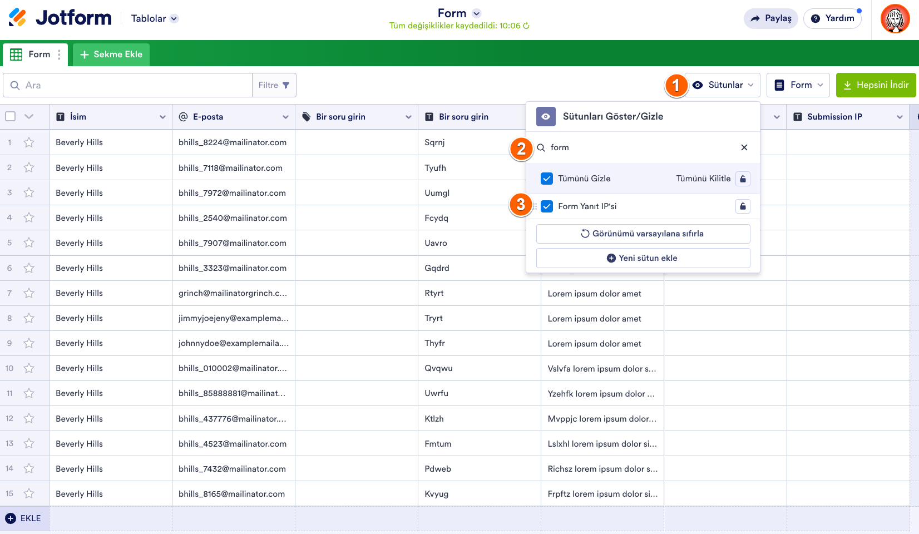Star the row 7 submission
This screenshot has height=534, width=919.
29,293
